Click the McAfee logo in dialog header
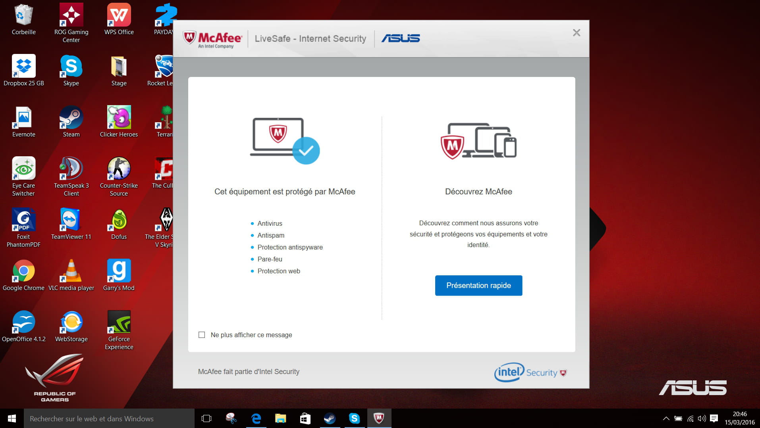Screen dimensions: 760x428 click(x=212, y=39)
